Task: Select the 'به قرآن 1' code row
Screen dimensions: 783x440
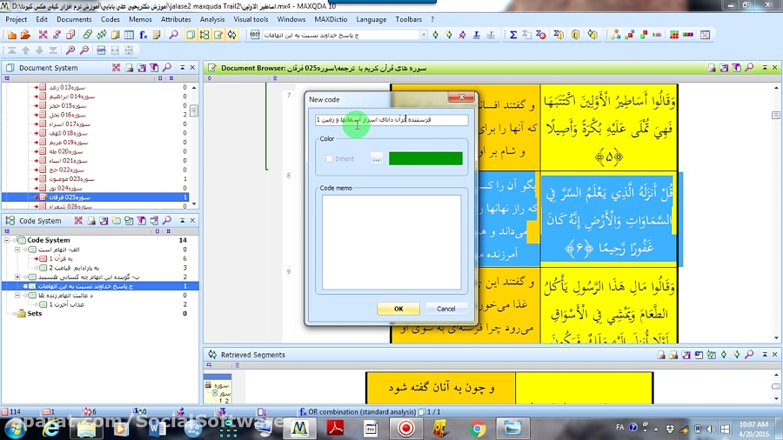Action: tap(100, 258)
